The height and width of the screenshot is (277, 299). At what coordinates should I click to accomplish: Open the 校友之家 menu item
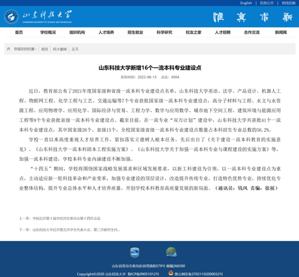click(x=193, y=32)
